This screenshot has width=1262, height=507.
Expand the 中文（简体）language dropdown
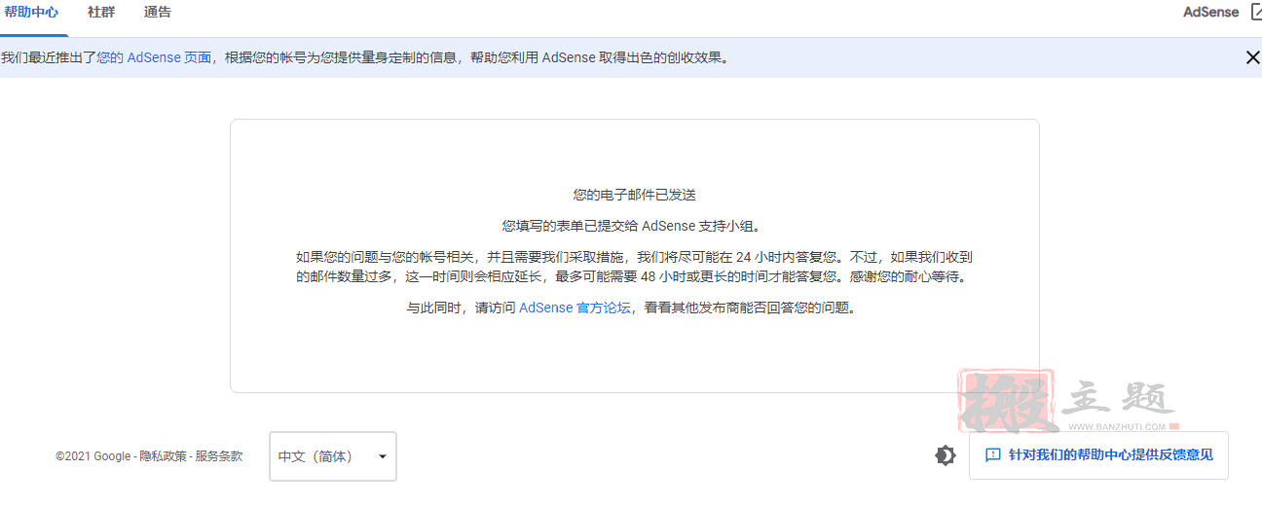coord(333,456)
